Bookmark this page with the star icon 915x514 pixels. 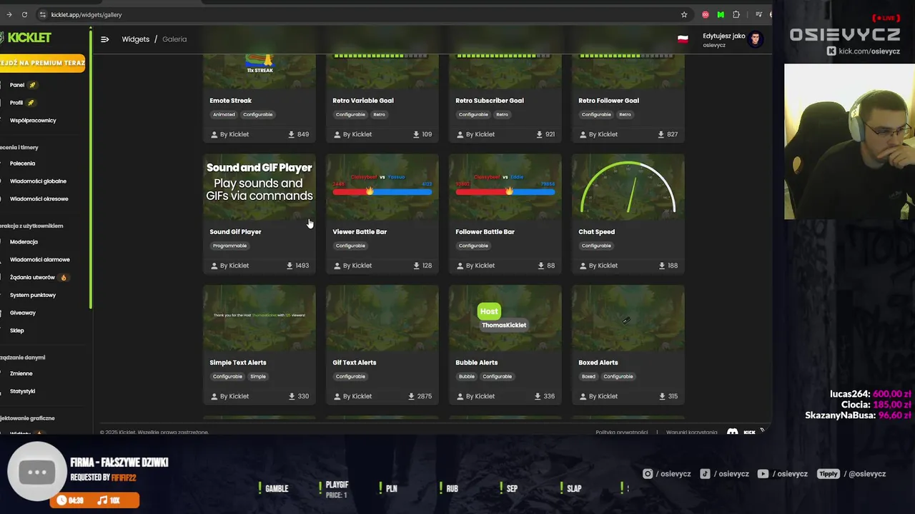684,14
